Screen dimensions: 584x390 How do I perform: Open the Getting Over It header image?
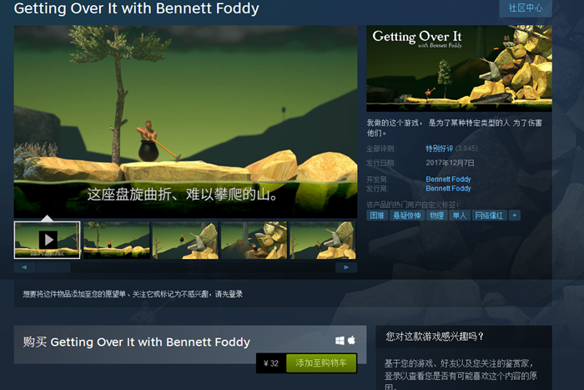tap(459, 68)
